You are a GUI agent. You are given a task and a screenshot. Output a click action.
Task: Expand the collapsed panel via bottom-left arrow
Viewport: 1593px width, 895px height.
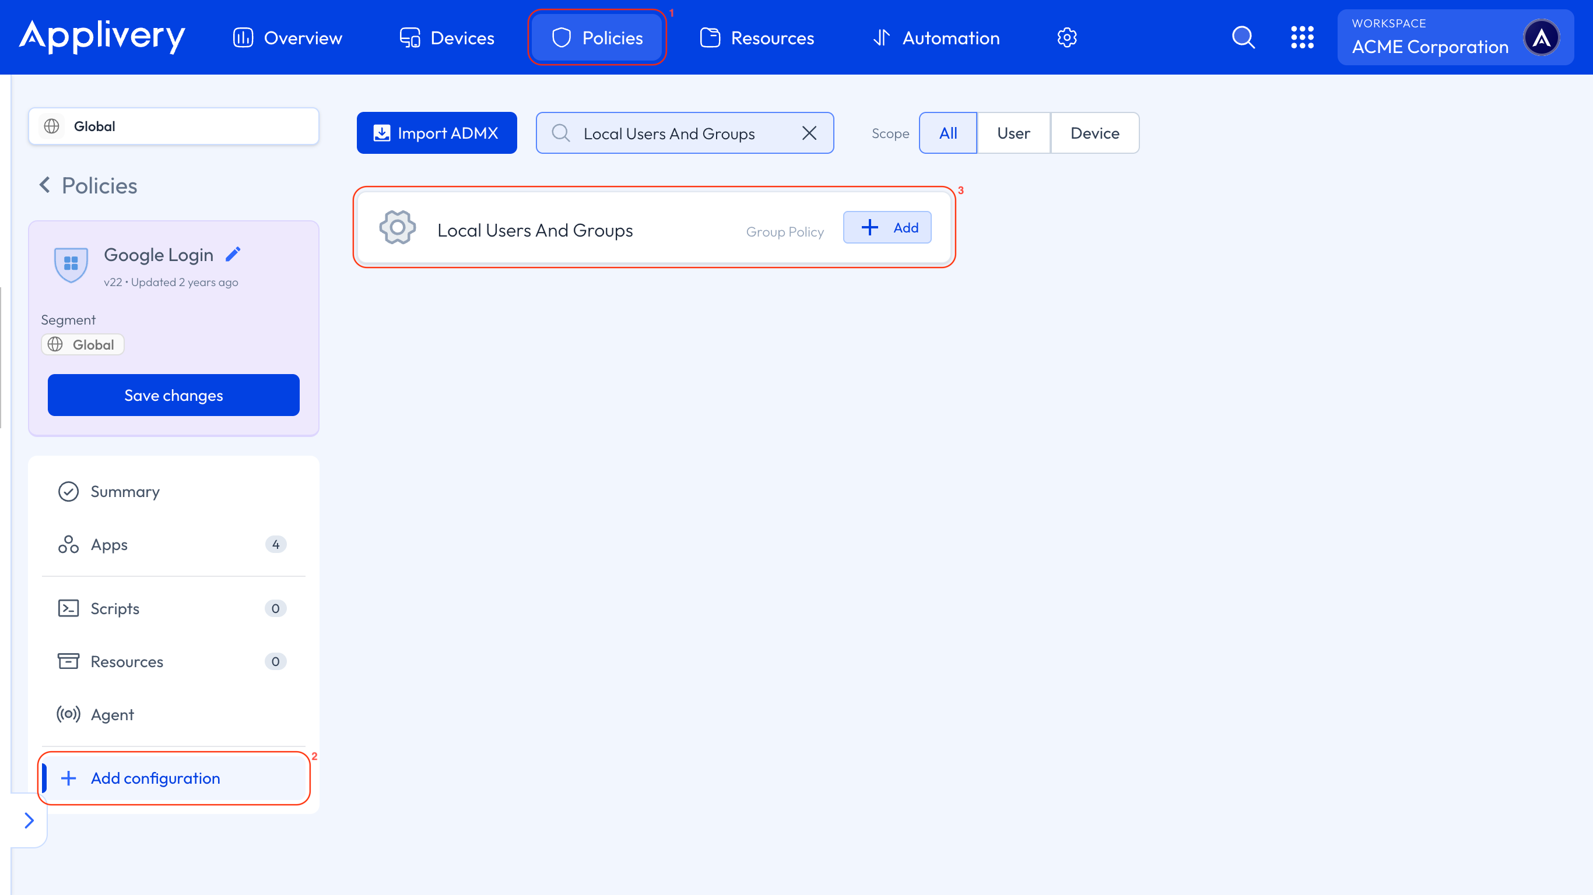[29, 820]
